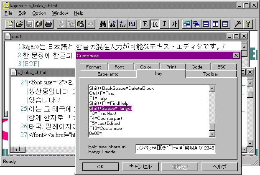Click key list scroll up arrow

(212, 88)
